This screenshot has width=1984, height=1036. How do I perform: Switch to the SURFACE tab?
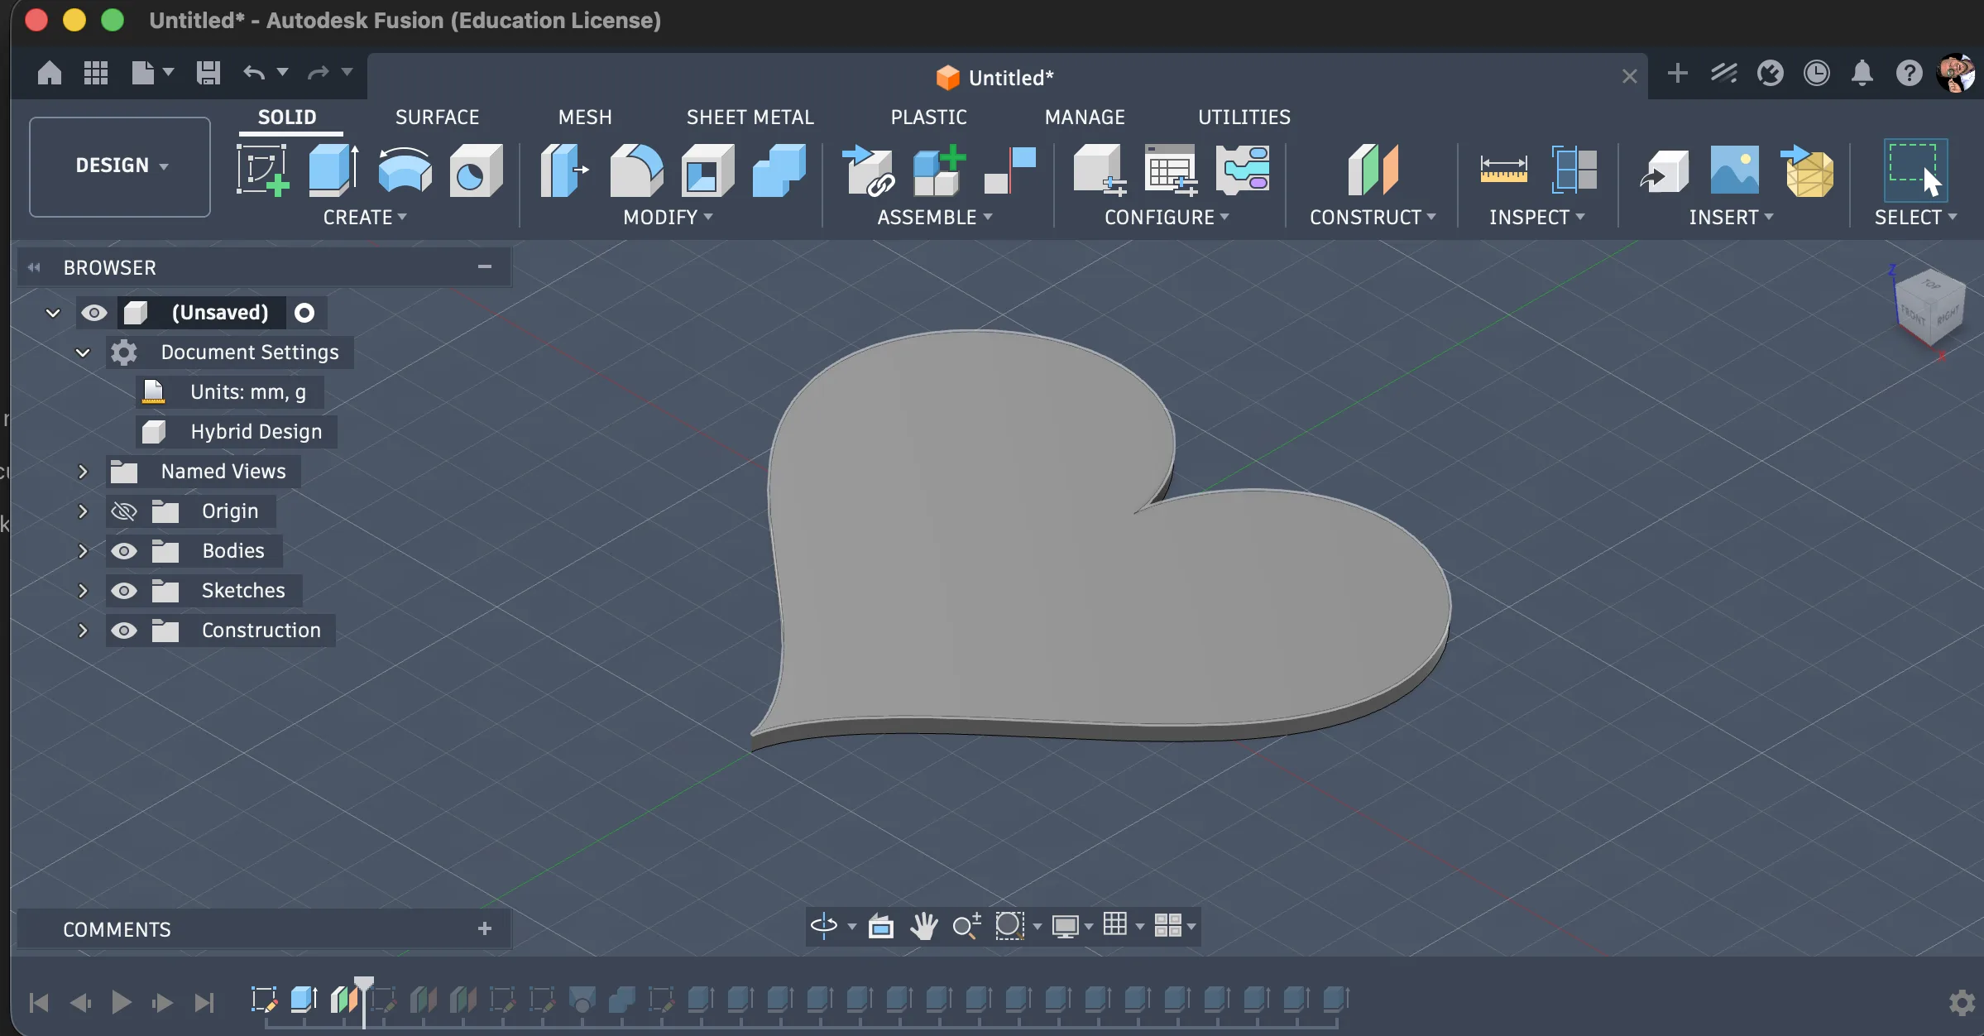(x=438, y=118)
